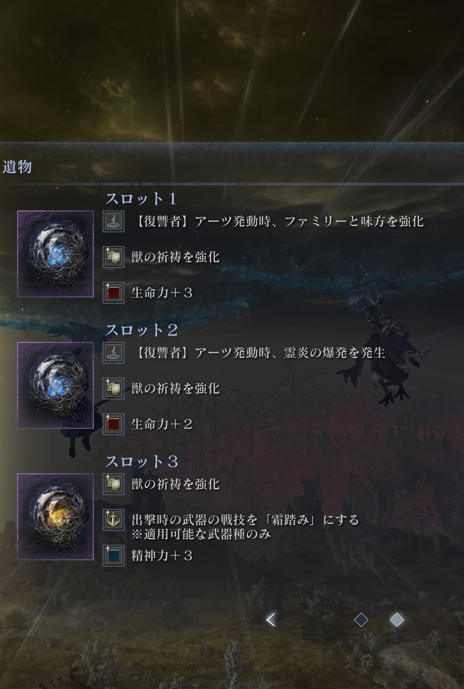Open the スロット2 heading
This screenshot has height=689, width=464.
tap(142, 330)
